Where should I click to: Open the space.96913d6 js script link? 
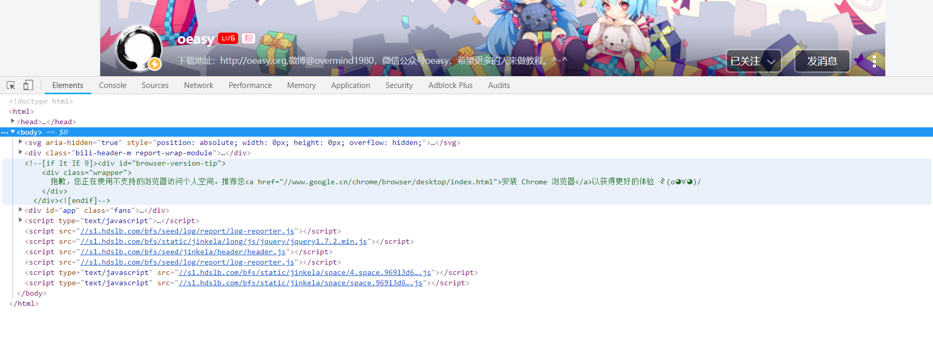[301, 283]
